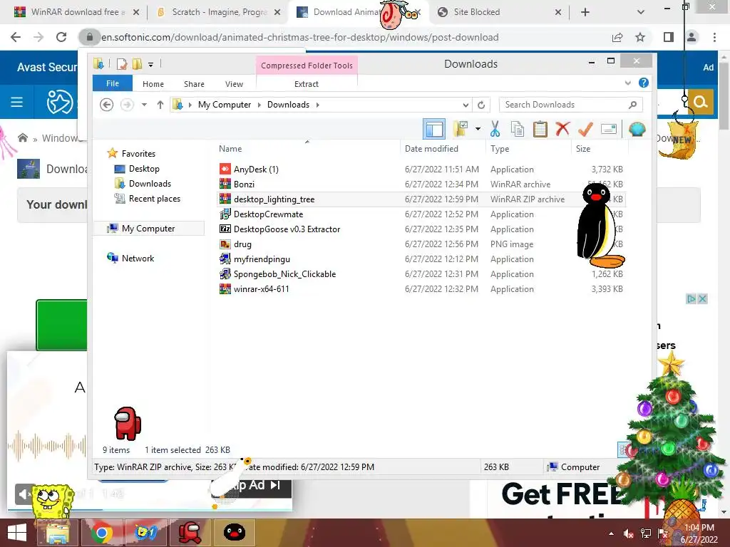Click the Cut scissors icon in Explorer toolbar
The height and width of the screenshot is (547, 730).
click(495, 129)
